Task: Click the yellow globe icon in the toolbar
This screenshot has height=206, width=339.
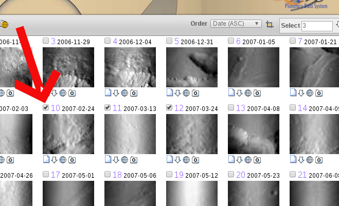Action: 4,24
